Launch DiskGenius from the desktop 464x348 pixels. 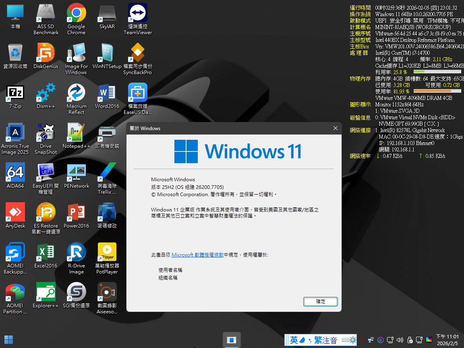(x=46, y=54)
